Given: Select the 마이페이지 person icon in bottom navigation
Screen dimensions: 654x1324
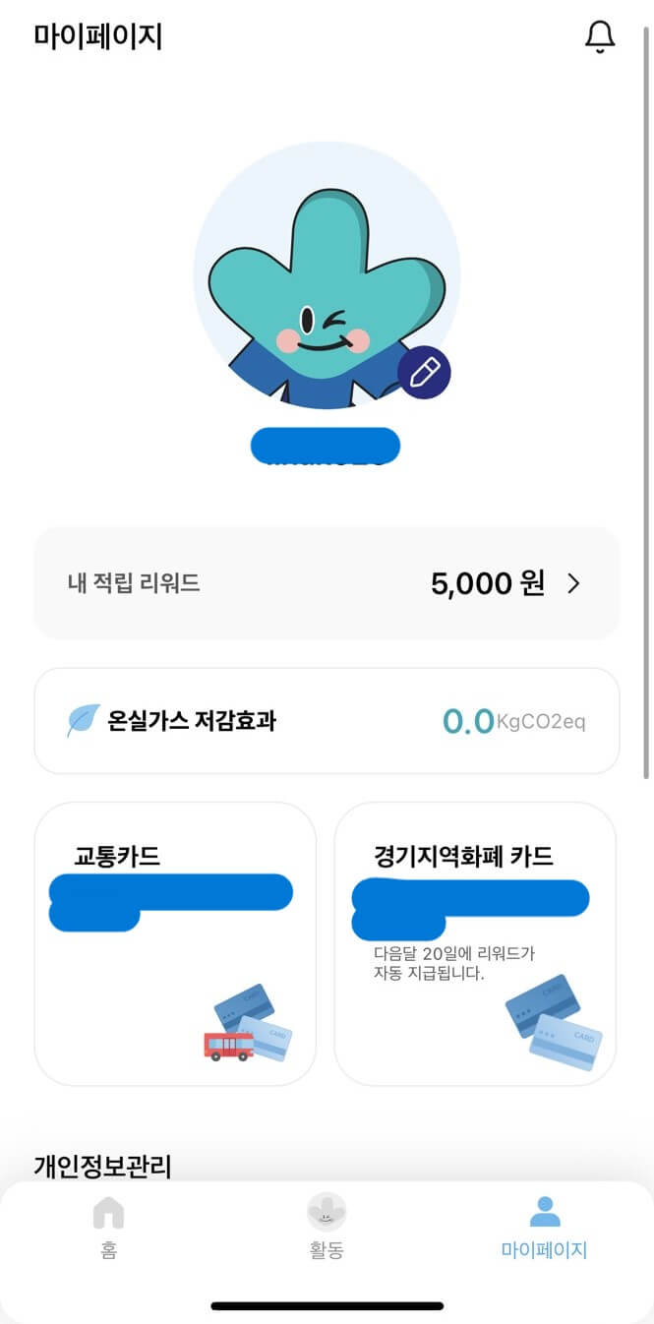Looking at the screenshot, I should click(x=544, y=1212).
